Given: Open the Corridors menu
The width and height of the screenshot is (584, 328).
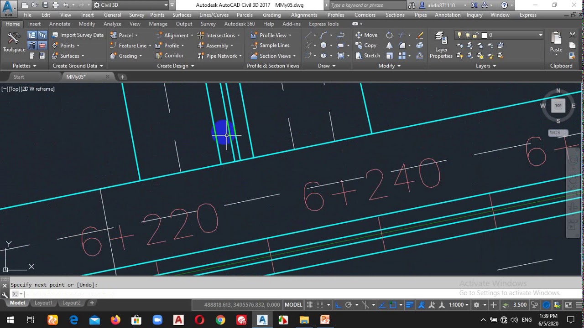Looking at the screenshot, I should tap(365, 15).
